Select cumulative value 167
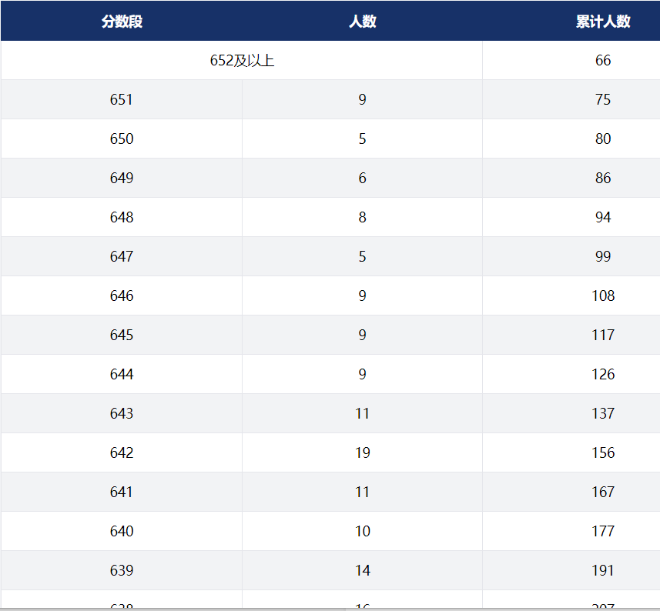660x611 pixels. click(603, 492)
